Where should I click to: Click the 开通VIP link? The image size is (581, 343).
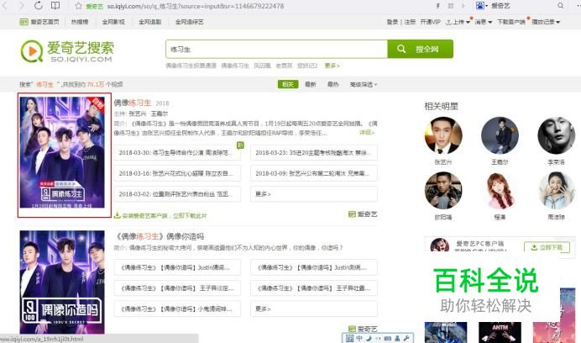click(x=430, y=22)
